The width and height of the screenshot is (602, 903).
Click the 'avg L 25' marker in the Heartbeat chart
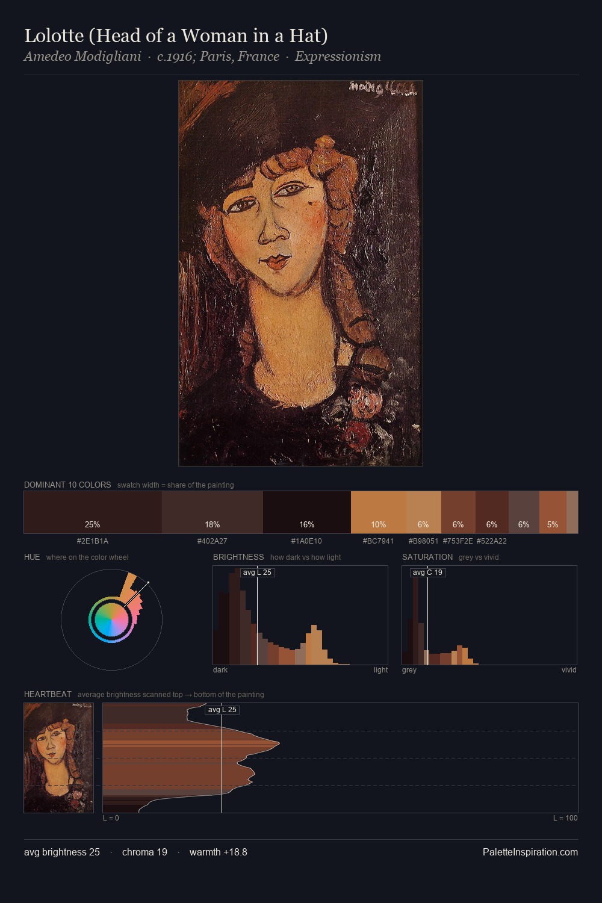[222, 710]
